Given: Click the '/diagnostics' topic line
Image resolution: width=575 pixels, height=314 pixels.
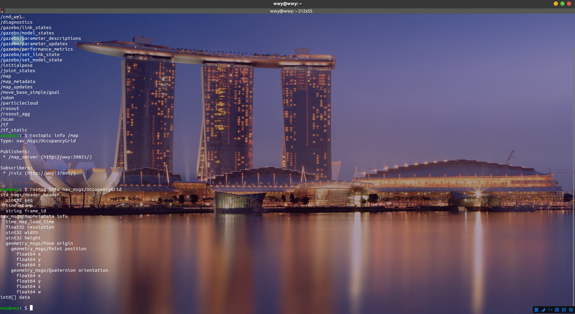Looking at the screenshot, I should [x=16, y=22].
